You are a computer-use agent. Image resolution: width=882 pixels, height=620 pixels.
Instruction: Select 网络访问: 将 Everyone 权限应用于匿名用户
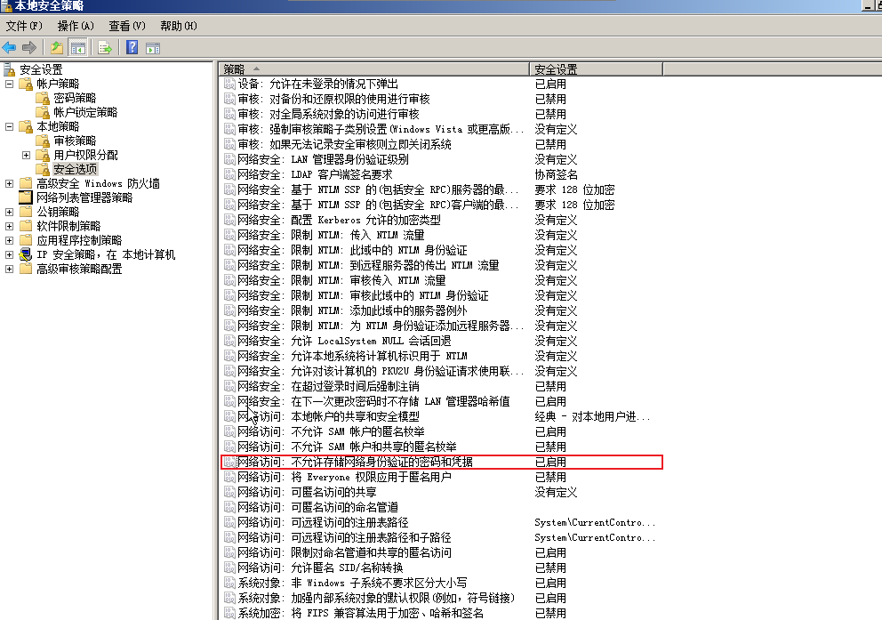[344, 477]
